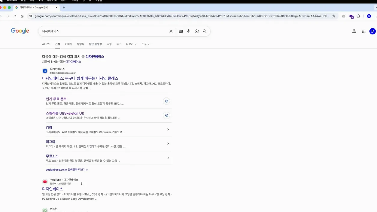Go forward in browser history

(8, 16)
